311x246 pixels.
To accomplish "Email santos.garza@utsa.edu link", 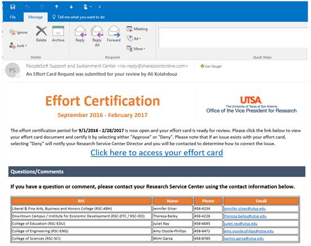I will (244, 239).
